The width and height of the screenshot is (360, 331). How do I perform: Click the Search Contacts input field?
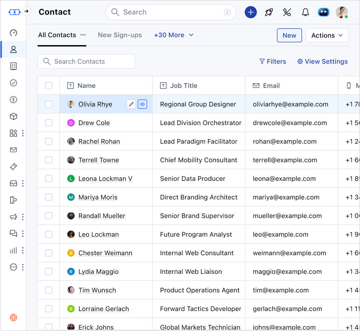click(x=86, y=61)
